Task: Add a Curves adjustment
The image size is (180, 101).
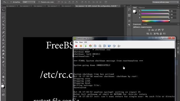Action: pos(156,30)
